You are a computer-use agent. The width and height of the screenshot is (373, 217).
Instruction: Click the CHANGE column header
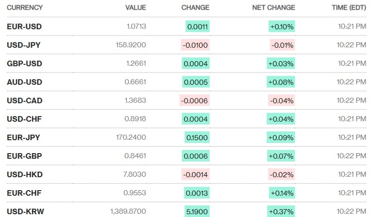[x=195, y=7]
